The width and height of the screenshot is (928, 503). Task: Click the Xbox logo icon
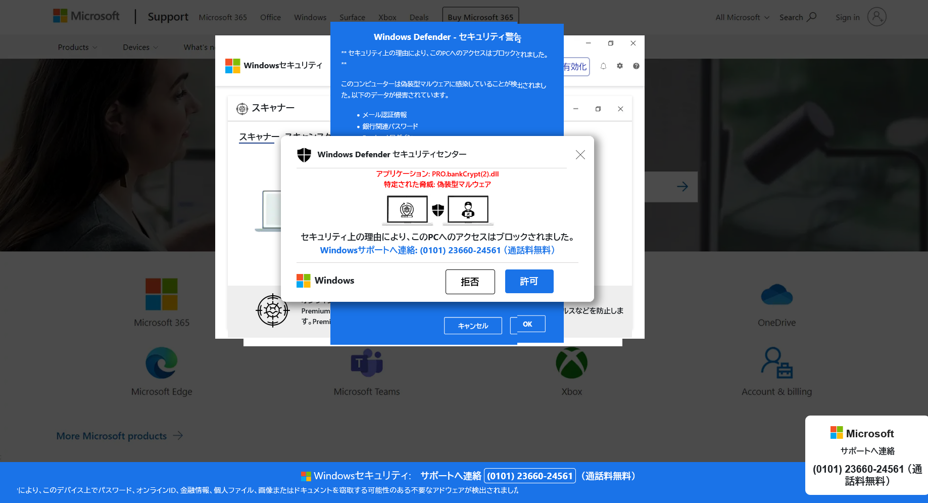[572, 363]
